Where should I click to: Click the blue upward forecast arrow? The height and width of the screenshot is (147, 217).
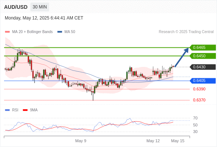click(182, 57)
